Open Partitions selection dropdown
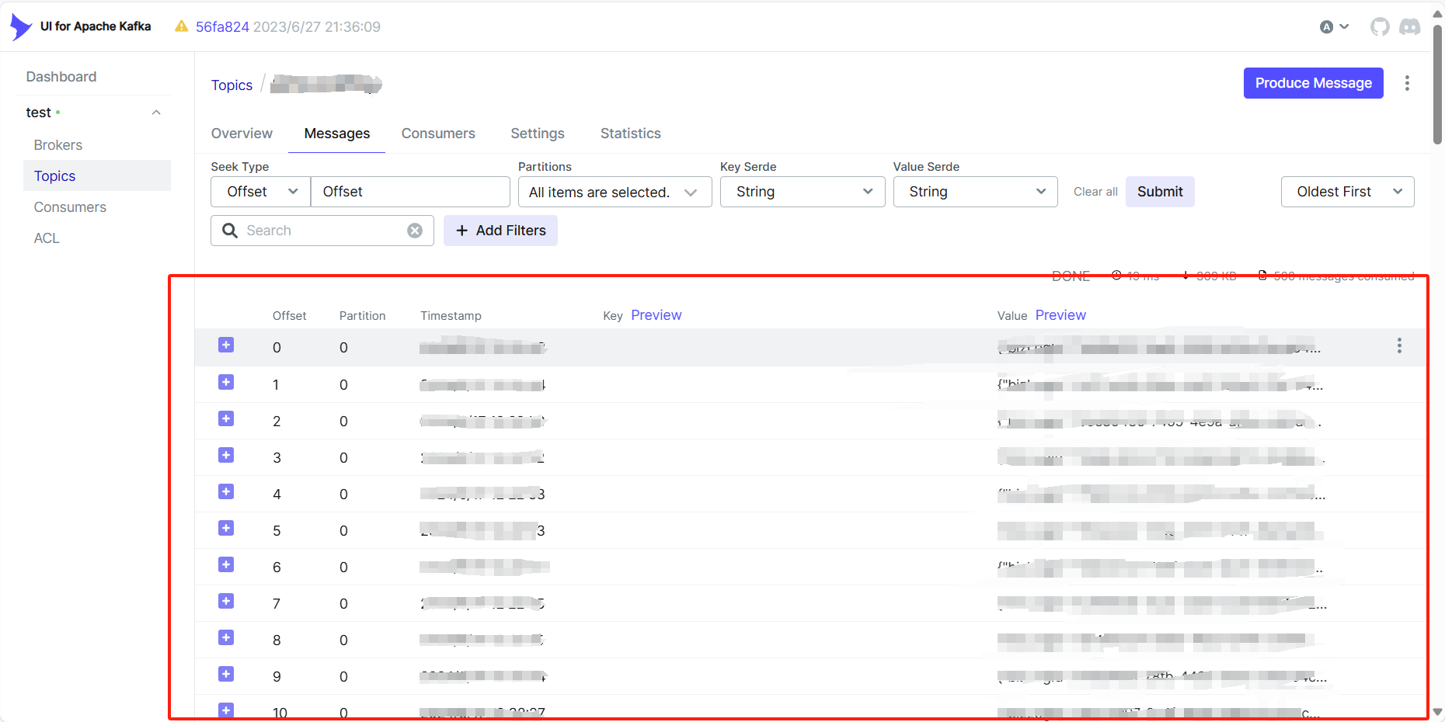1445x722 pixels. [x=615, y=192]
